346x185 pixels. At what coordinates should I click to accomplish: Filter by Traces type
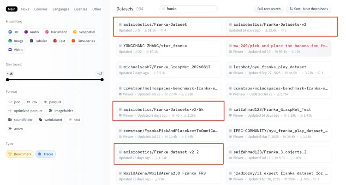tap(46, 154)
